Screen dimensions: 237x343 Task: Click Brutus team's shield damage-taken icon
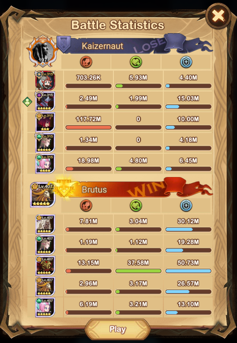pyautogui.click(x=186, y=205)
